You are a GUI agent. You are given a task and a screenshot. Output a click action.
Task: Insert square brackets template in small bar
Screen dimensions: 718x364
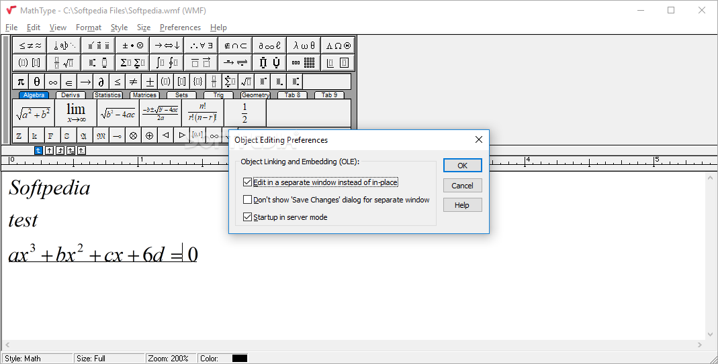coord(182,82)
